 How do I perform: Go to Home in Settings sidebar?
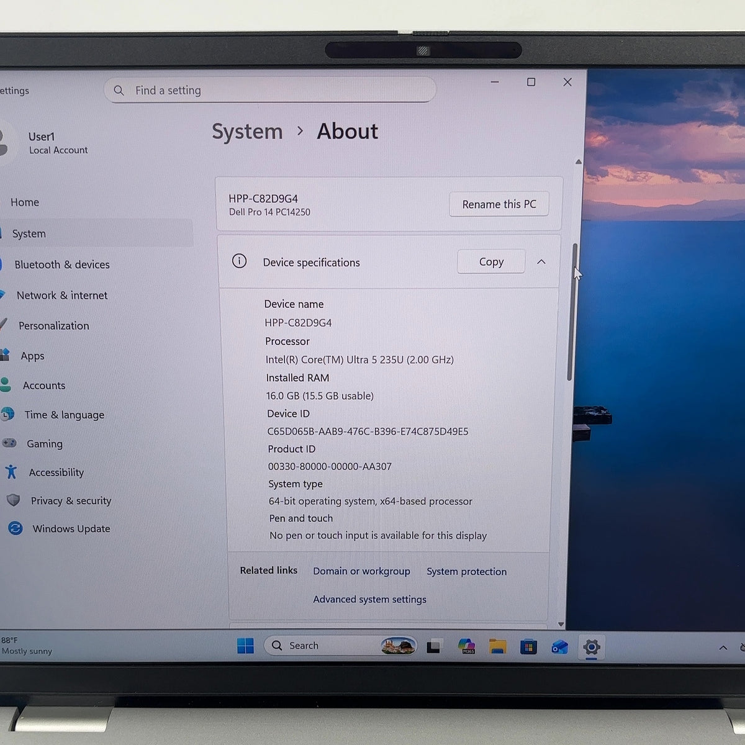point(25,202)
